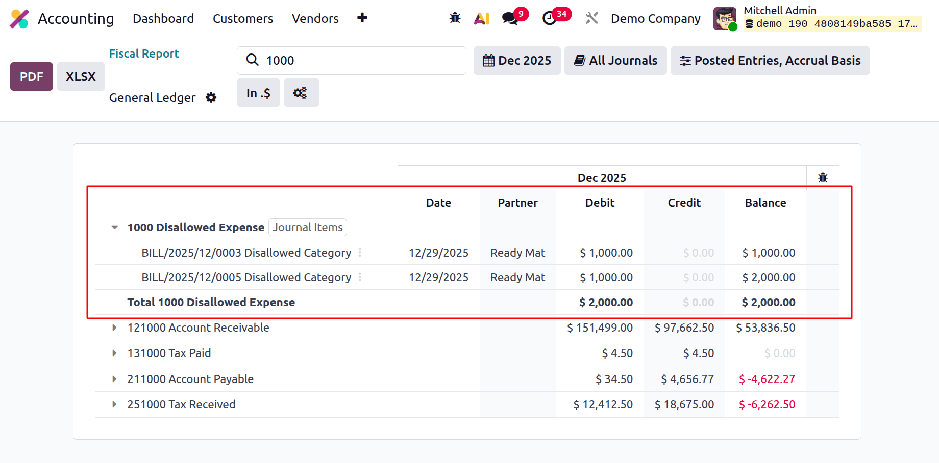
Task: Open the Dashboard menu
Action: tap(163, 19)
